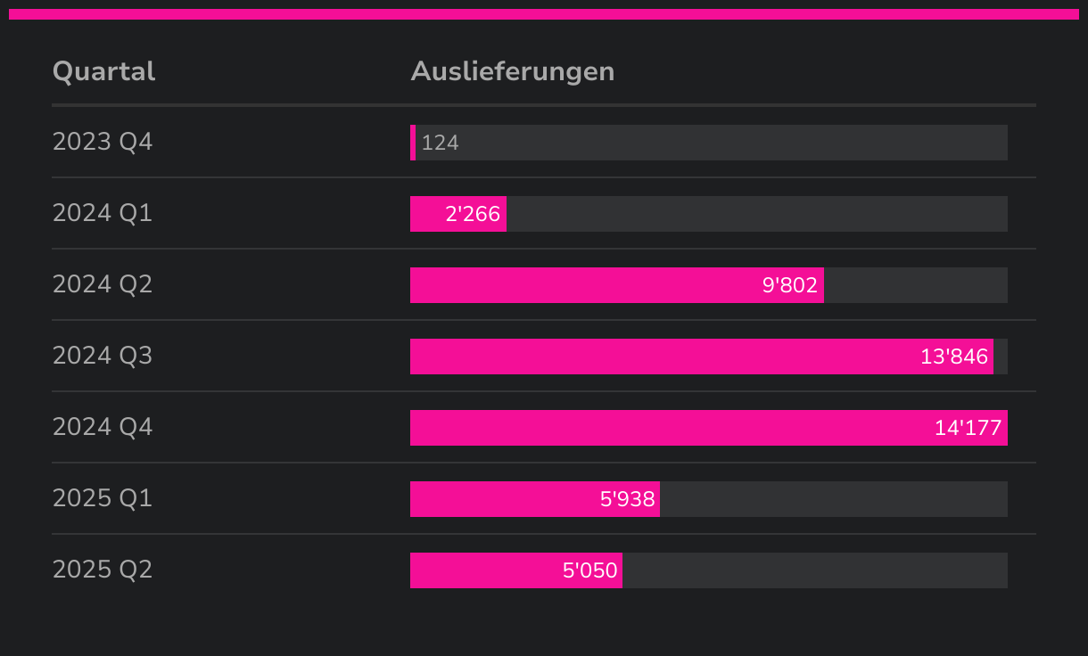Click the Auslieferungen column header
This screenshot has height=656, width=1088.
click(x=512, y=71)
